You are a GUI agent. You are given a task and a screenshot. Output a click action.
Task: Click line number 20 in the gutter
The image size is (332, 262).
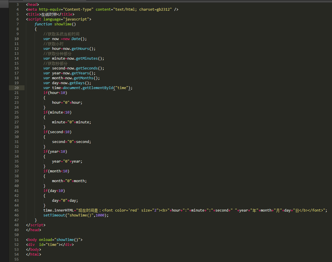[16, 88]
